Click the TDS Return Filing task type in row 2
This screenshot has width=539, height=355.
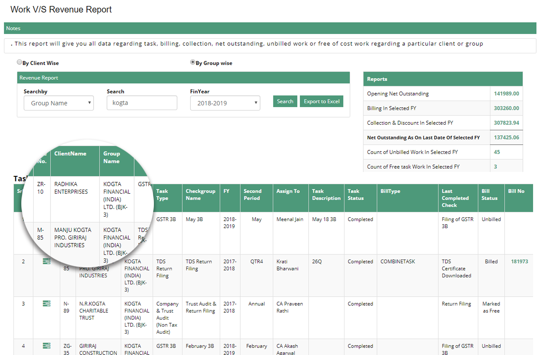pyautogui.click(x=164, y=269)
